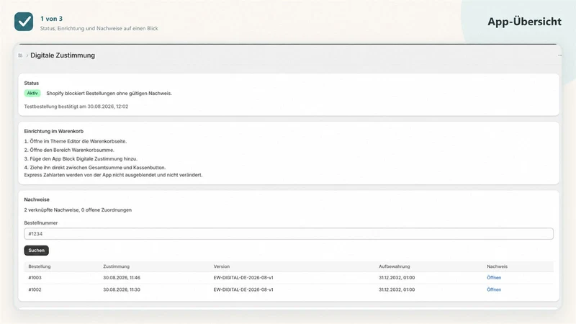The image size is (576, 324).
Task: Click '2 verknüpfte Nachweise, 0 offene Zuordnungen'
Action: (78, 210)
